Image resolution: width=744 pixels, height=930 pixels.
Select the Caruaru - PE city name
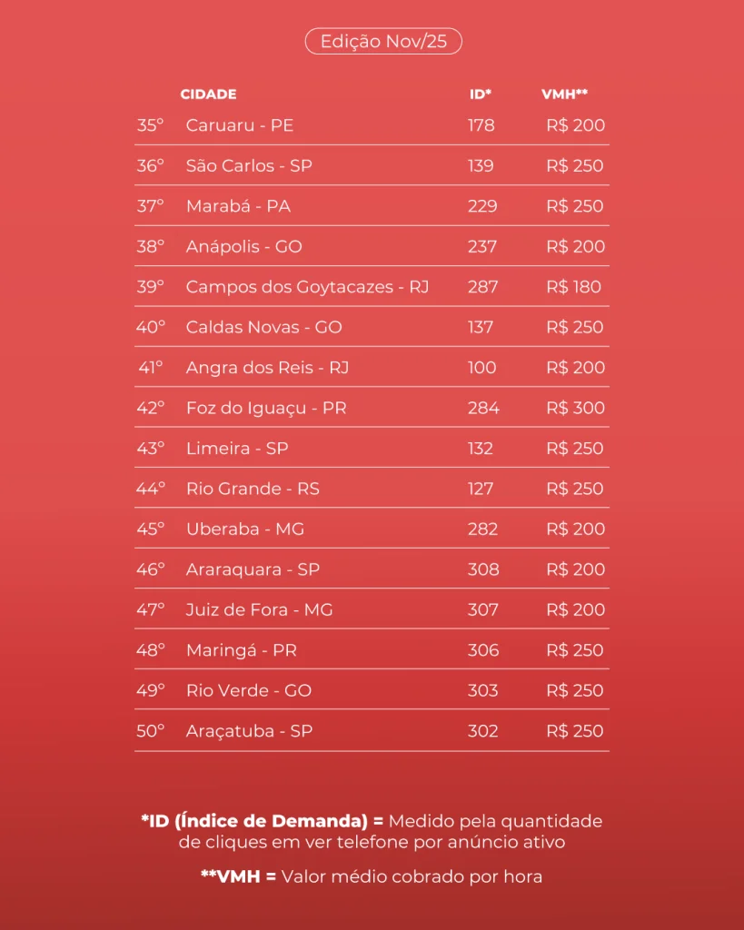coord(240,125)
